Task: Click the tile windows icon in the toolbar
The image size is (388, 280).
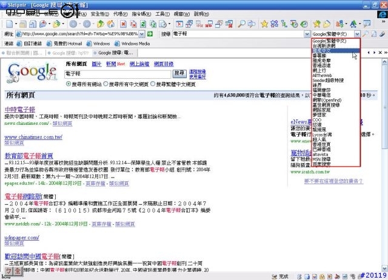Action: (189, 24)
